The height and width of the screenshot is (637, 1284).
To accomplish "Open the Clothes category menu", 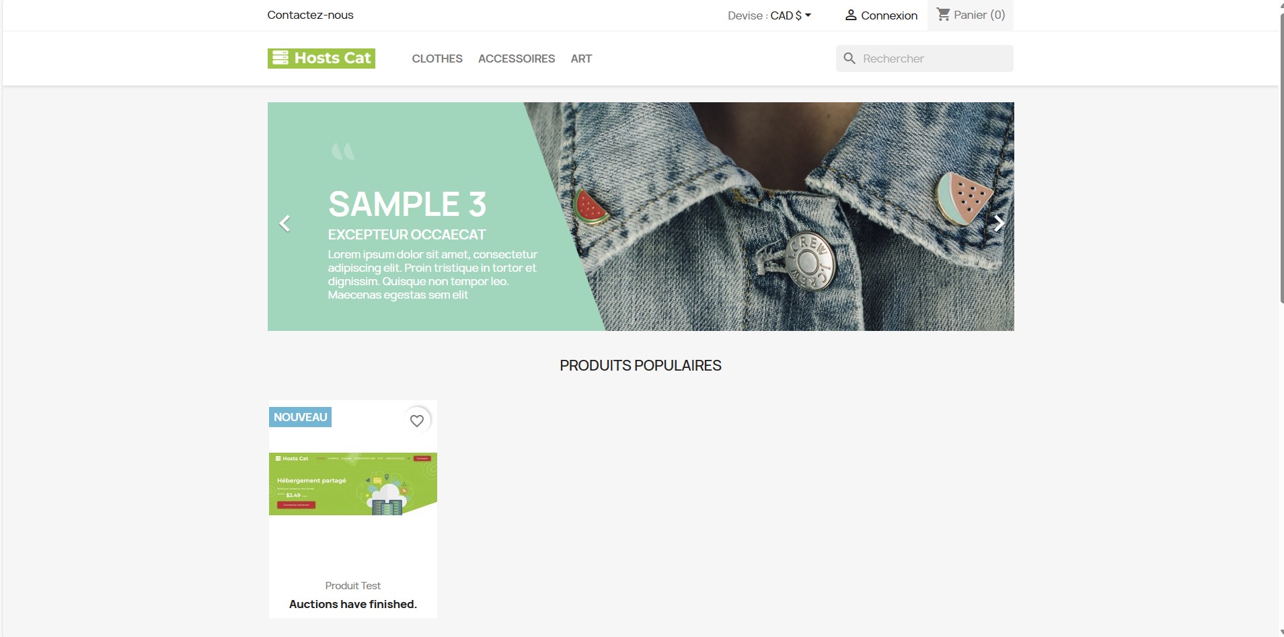I will click(437, 59).
